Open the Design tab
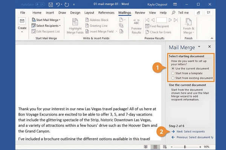The width and height of the screenshot is (226, 150). pos(75,13)
